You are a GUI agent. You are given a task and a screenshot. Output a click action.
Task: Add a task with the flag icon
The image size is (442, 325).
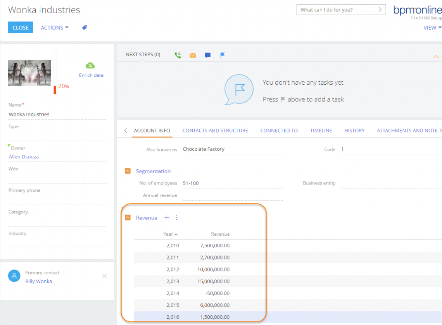(x=223, y=55)
